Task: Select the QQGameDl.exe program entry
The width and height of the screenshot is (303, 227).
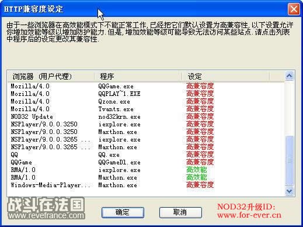Action: 119,162
